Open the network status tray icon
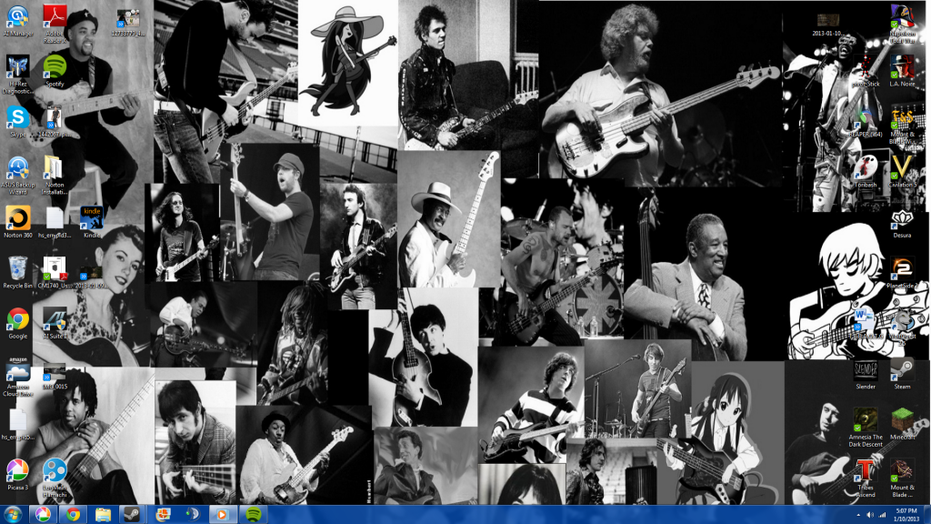Image resolution: width=931 pixels, height=524 pixels. [883, 515]
